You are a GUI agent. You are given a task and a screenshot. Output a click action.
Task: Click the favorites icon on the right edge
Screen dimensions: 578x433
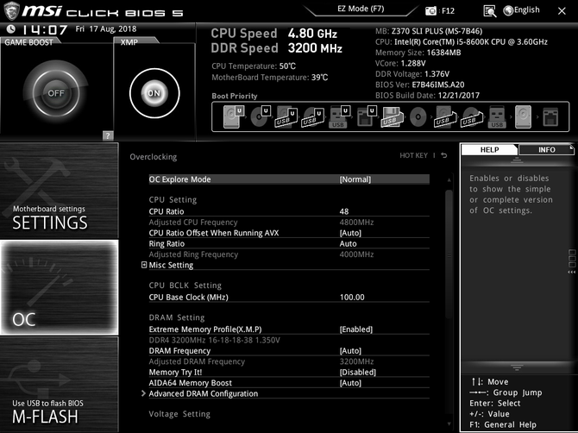tap(572, 260)
